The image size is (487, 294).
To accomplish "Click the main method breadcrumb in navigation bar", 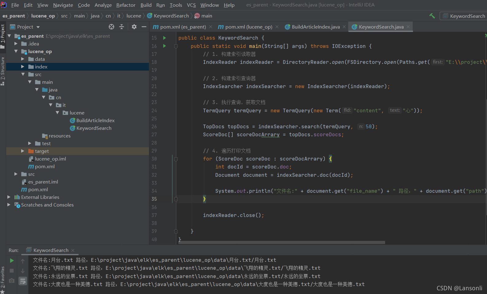I will pos(203,16).
